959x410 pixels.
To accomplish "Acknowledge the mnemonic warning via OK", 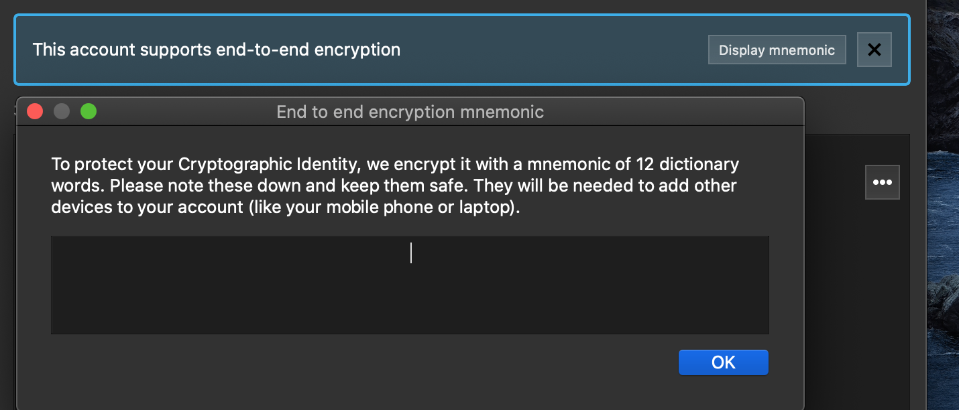I will (x=723, y=362).
